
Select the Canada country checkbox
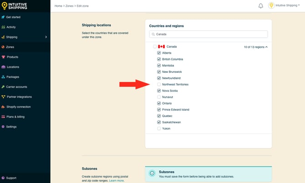pyautogui.click(x=155, y=46)
